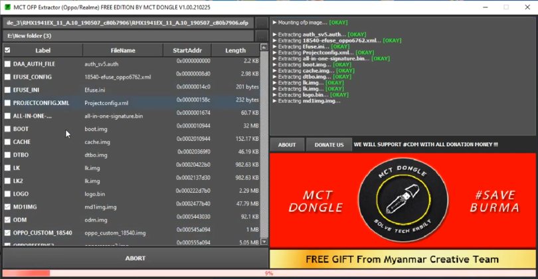Image resolution: width=538 pixels, height=279 pixels.
Task: Select the odm.img file name
Action: [x=96, y=220]
